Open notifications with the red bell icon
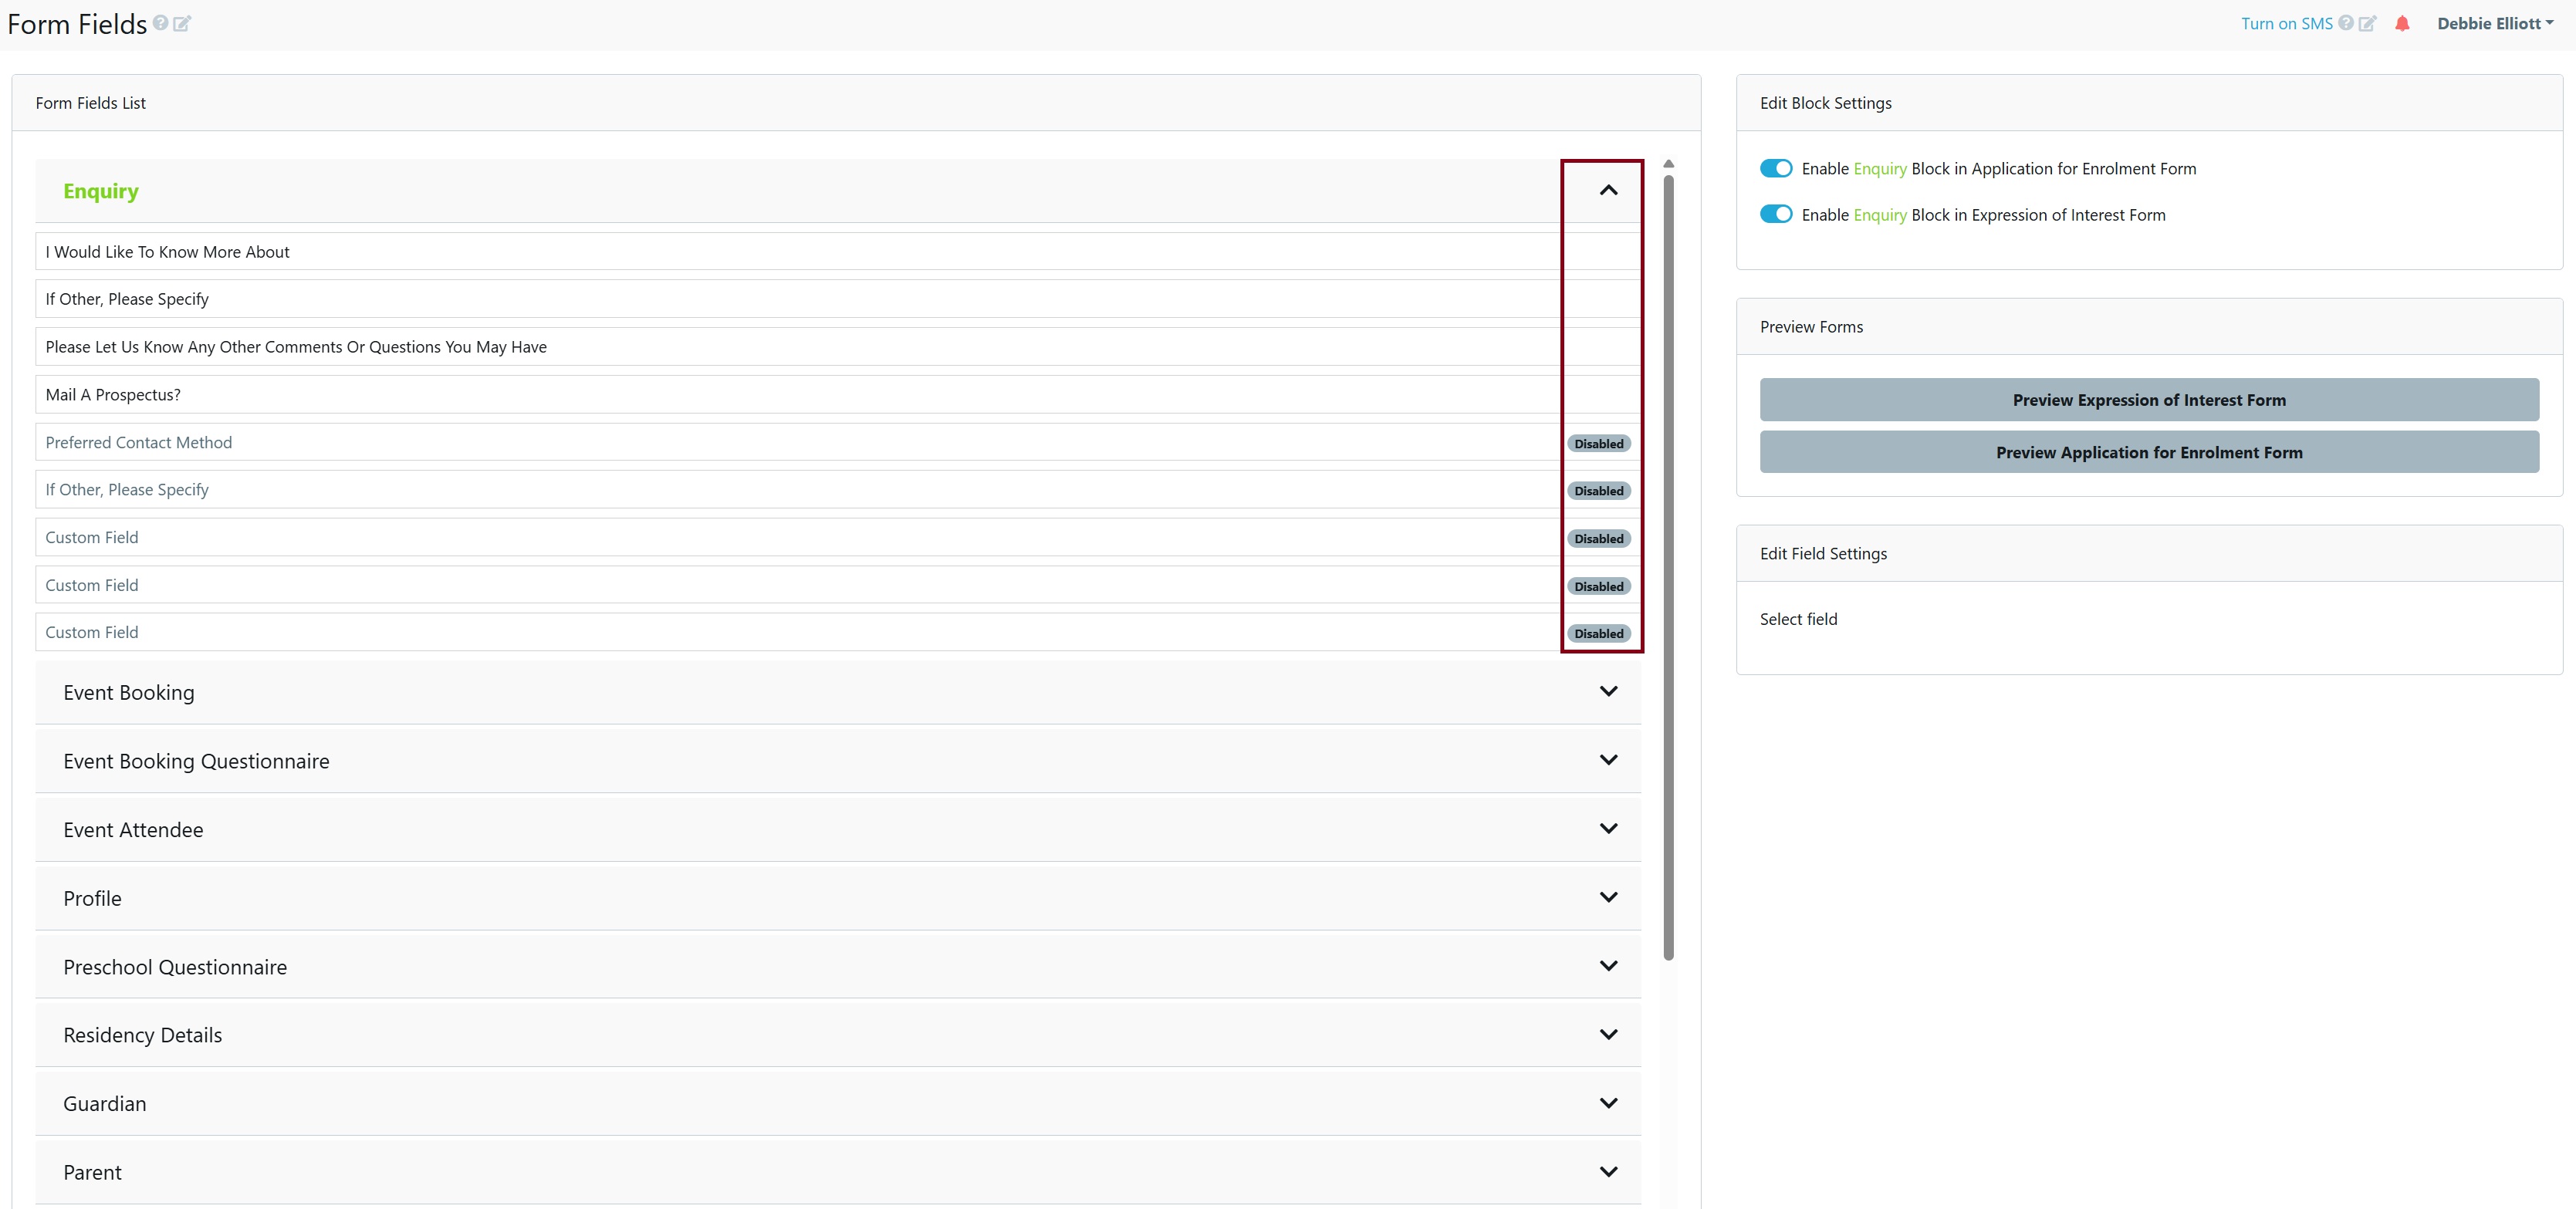Screen dimensions: 2576x1209 click(x=2402, y=24)
